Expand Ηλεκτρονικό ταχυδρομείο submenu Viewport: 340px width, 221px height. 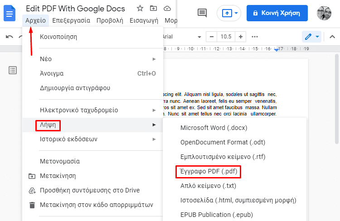click(x=93, y=110)
